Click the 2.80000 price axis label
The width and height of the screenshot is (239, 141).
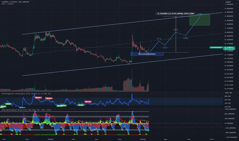point(229,16)
